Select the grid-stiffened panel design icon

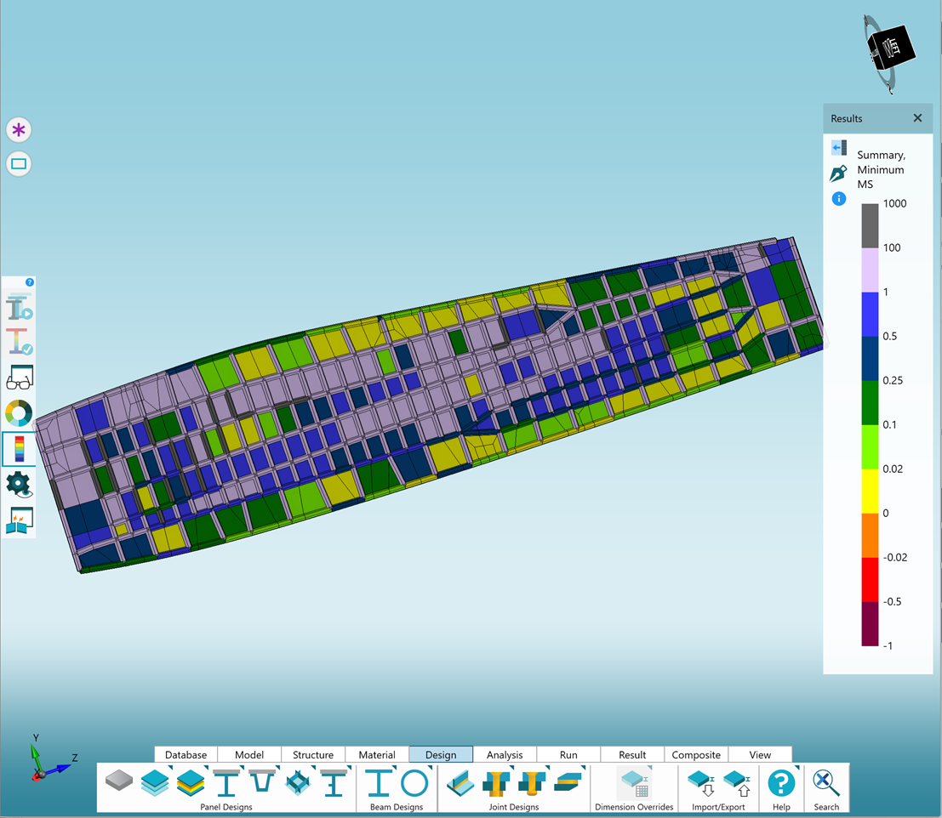[x=298, y=782]
